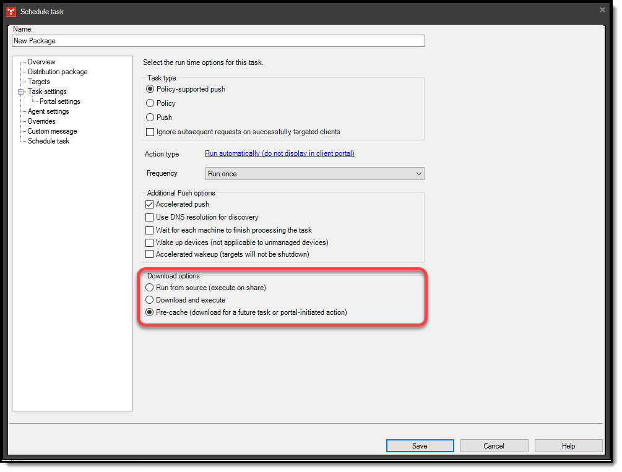The image size is (622, 472).
Task: Select Distribution package in the sidebar
Action: (x=57, y=71)
